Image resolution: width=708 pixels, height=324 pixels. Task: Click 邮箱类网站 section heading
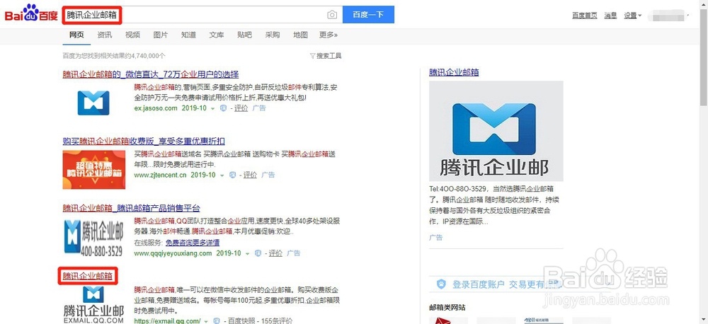[447, 308]
